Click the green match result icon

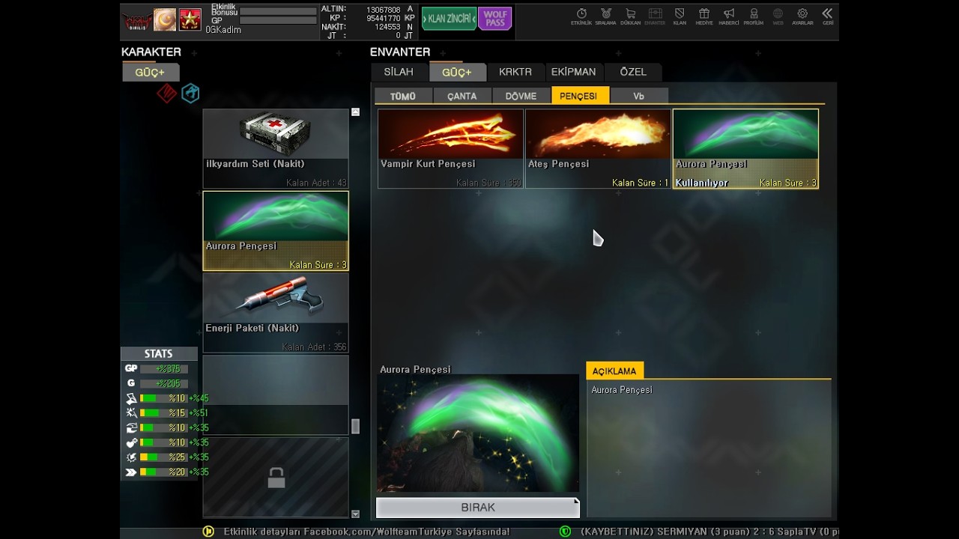566,532
